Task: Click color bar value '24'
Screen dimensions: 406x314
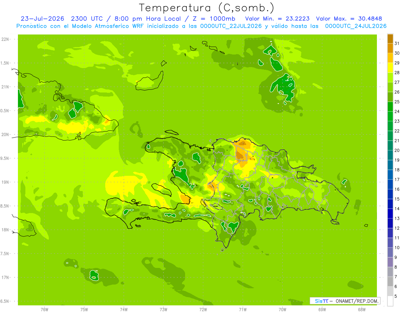Action: point(397,111)
